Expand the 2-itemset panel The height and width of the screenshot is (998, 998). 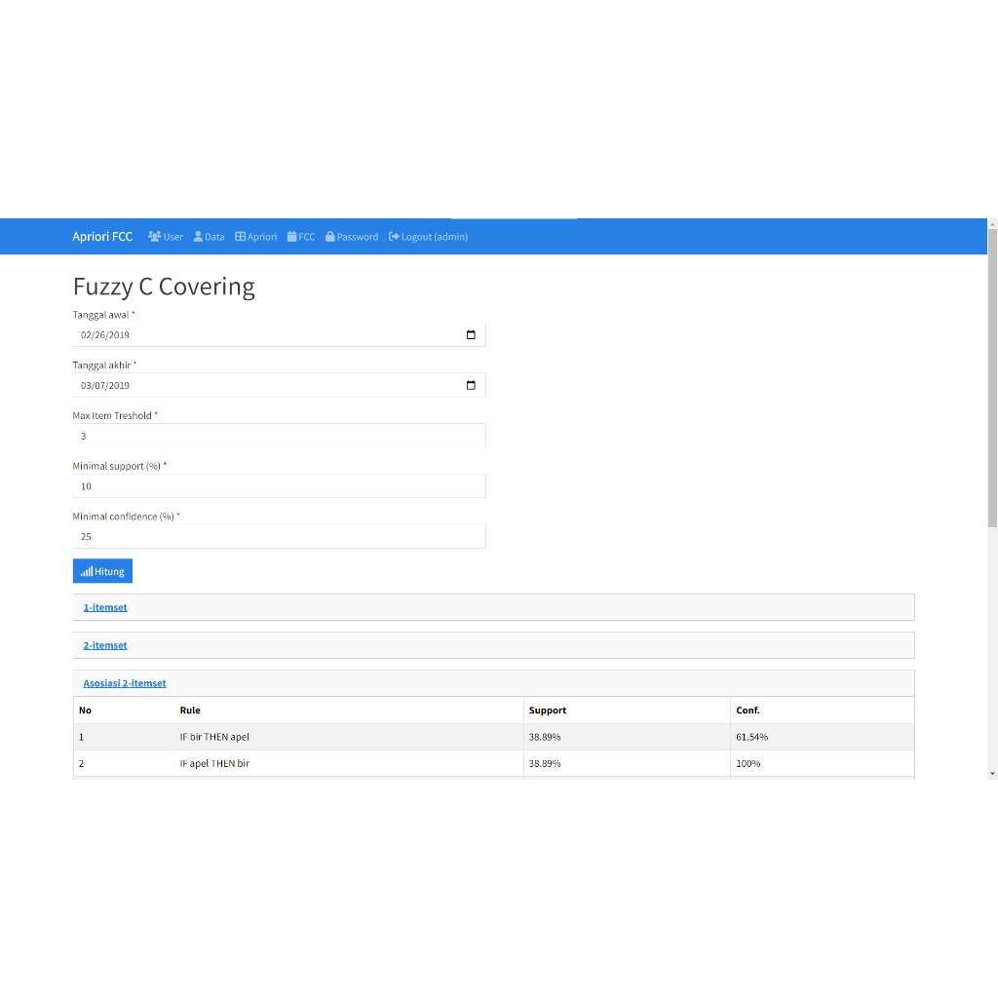pos(105,645)
